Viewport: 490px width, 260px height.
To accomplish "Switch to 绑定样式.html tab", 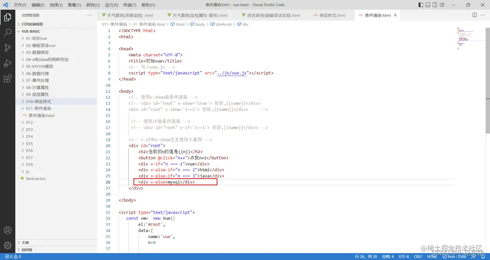I will [332, 15].
